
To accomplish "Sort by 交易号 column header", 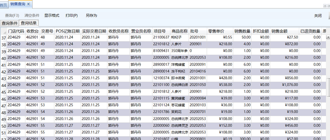I will tap(47, 31).
